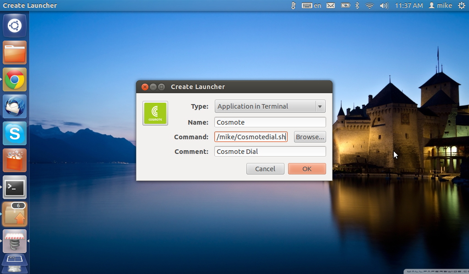The height and width of the screenshot is (274, 469).
Task: Expand the Type dropdown
Action: tap(270, 106)
